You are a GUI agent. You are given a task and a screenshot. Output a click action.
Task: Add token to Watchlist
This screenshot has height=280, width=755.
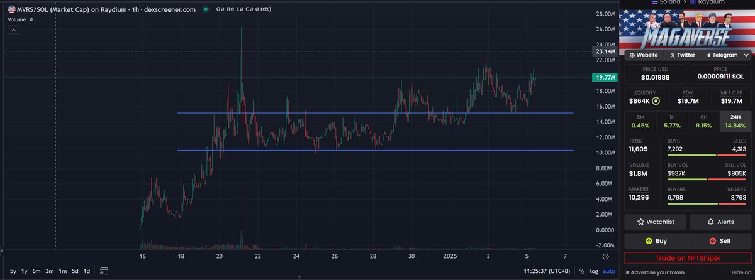[x=656, y=222]
